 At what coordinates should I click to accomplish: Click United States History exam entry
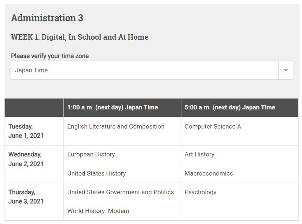[96, 173]
